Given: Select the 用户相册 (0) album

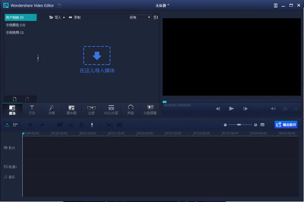Looking at the screenshot, I should tap(21, 17).
